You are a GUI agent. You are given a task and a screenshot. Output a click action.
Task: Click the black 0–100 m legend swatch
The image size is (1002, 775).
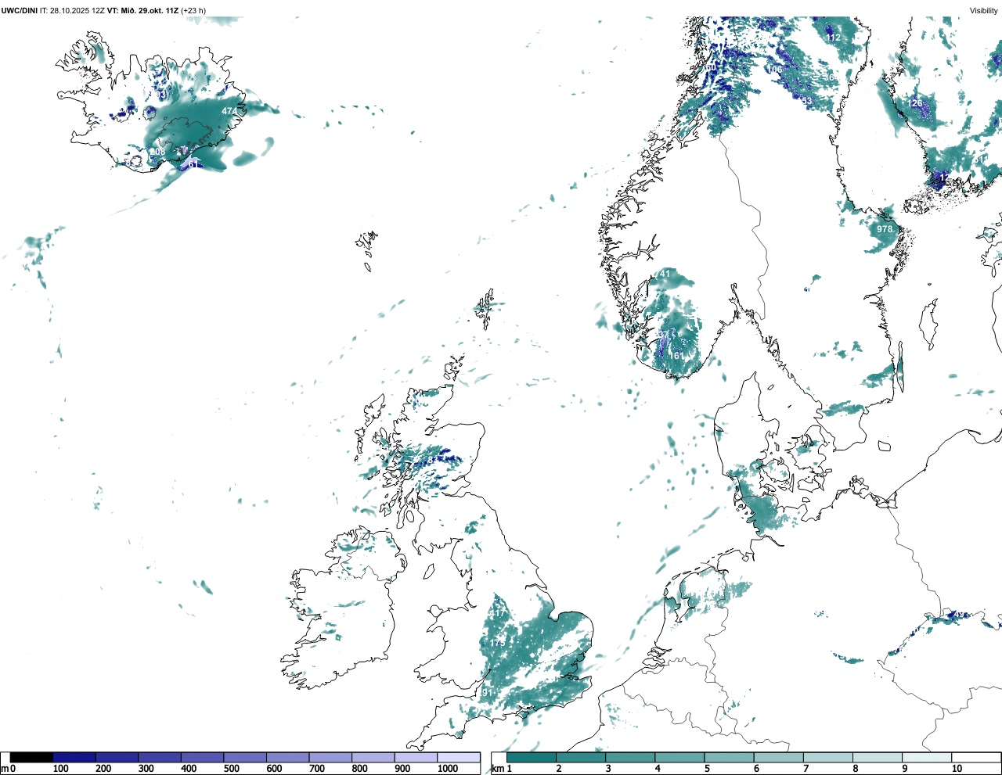pos(31,757)
